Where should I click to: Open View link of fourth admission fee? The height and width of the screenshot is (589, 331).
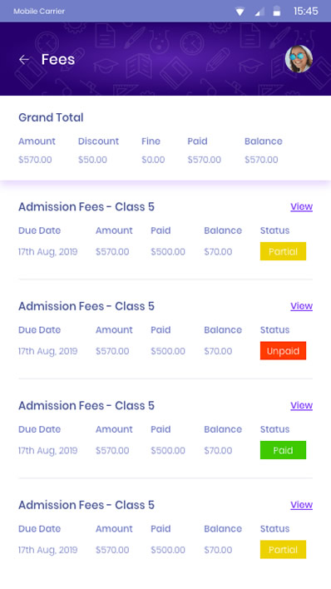(301, 505)
